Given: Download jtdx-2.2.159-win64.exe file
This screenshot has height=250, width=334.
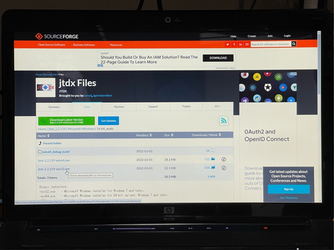Looking at the screenshot, I should 54,160.
